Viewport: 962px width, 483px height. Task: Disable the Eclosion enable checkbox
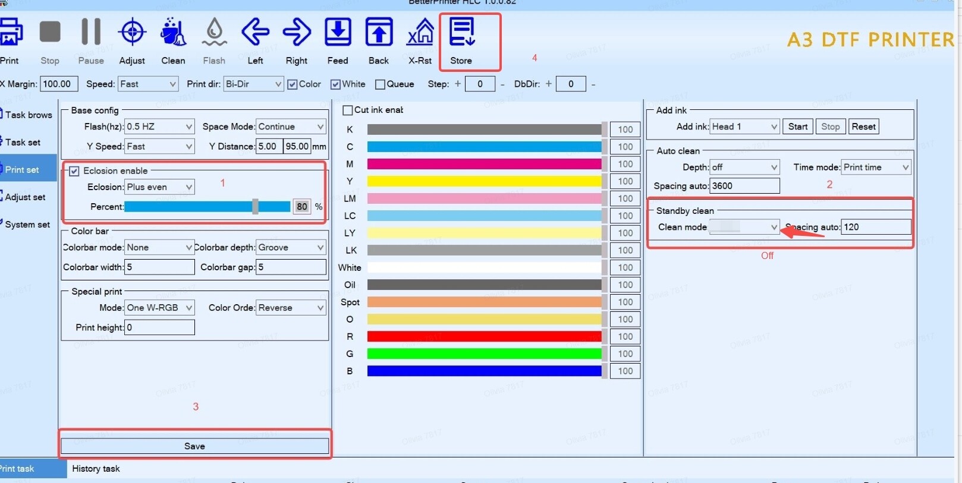click(74, 171)
